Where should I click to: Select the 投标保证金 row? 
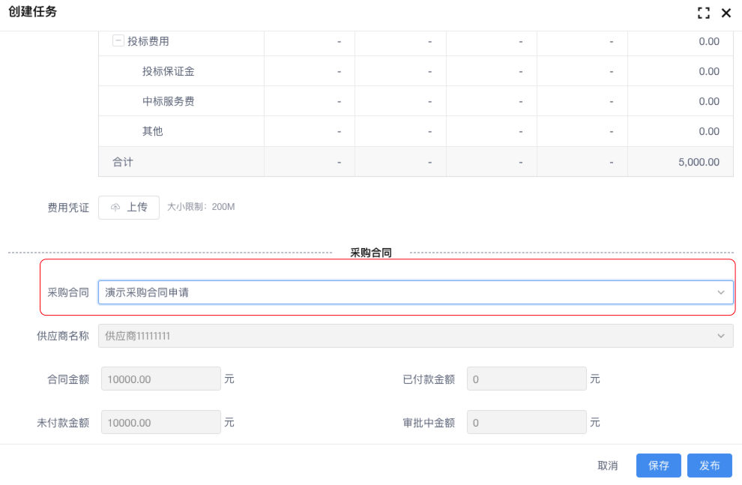pyautogui.click(x=169, y=71)
